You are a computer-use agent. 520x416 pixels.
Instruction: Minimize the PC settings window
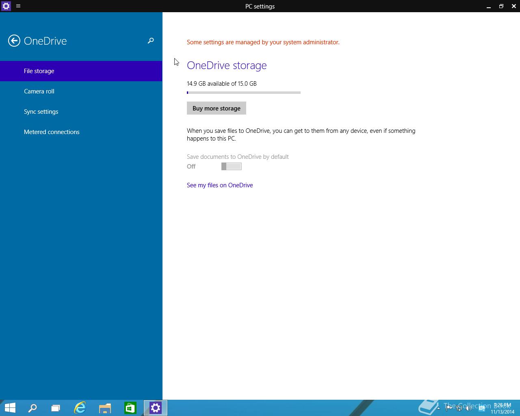tap(489, 6)
